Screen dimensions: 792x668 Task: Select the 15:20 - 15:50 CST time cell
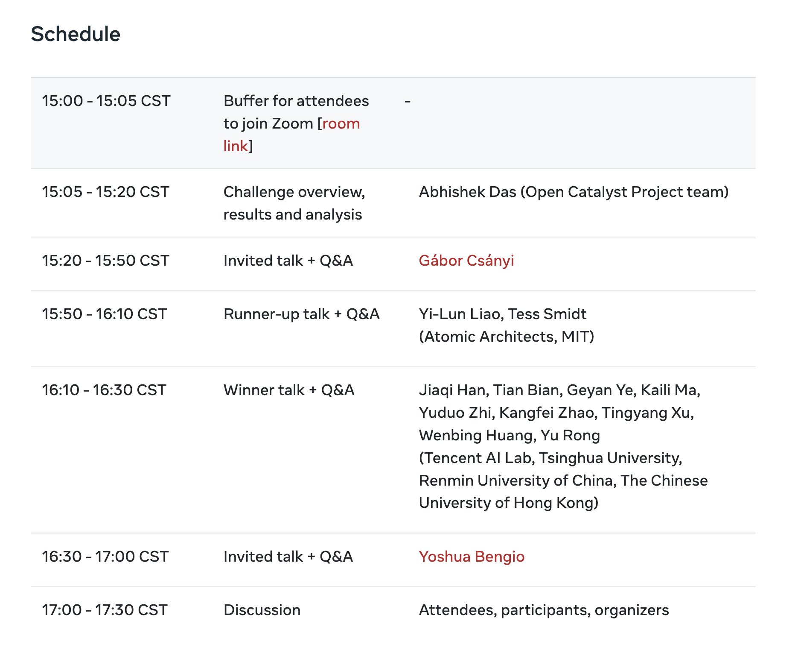[106, 261]
